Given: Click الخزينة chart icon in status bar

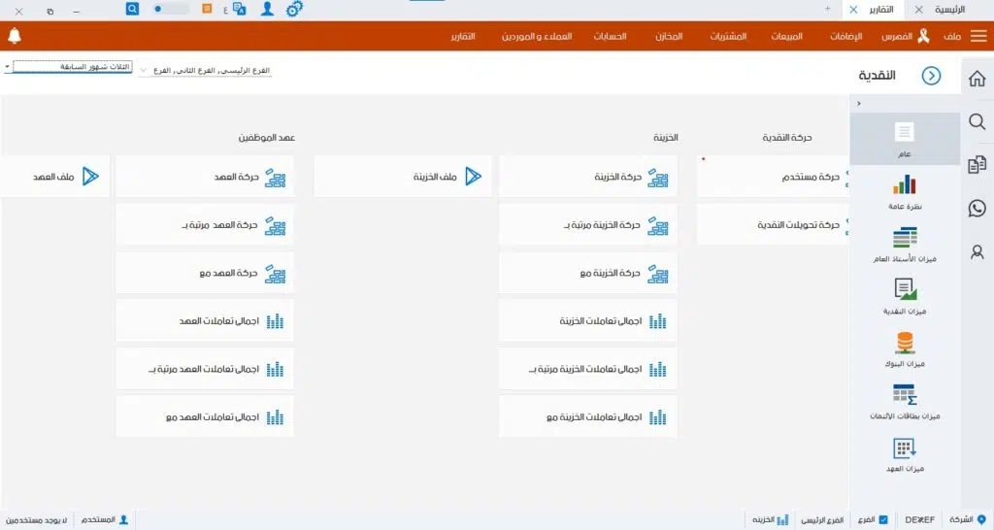Looking at the screenshot, I should pos(783,520).
